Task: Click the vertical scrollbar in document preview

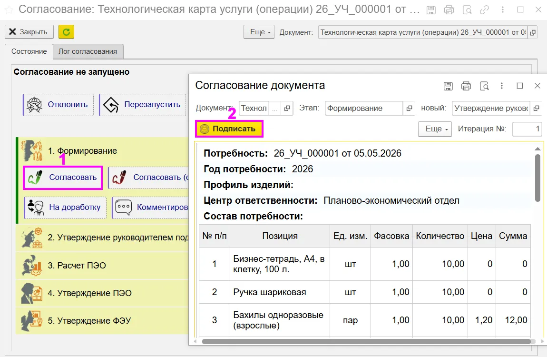Action: [x=537, y=178]
